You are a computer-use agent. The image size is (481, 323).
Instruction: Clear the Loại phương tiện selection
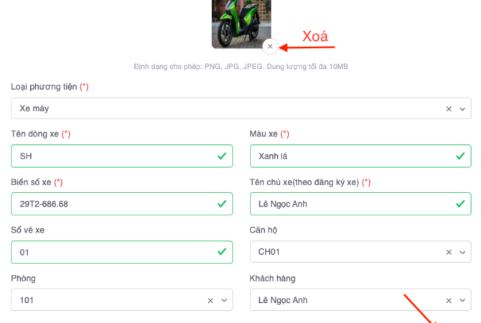coord(449,108)
